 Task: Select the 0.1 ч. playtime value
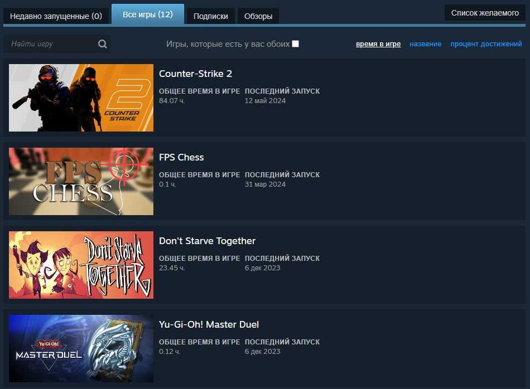pos(167,184)
